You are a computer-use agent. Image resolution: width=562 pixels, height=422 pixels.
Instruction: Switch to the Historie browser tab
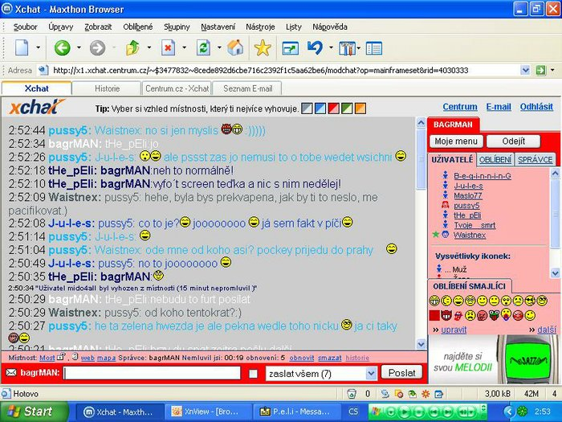pyautogui.click(x=107, y=88)
